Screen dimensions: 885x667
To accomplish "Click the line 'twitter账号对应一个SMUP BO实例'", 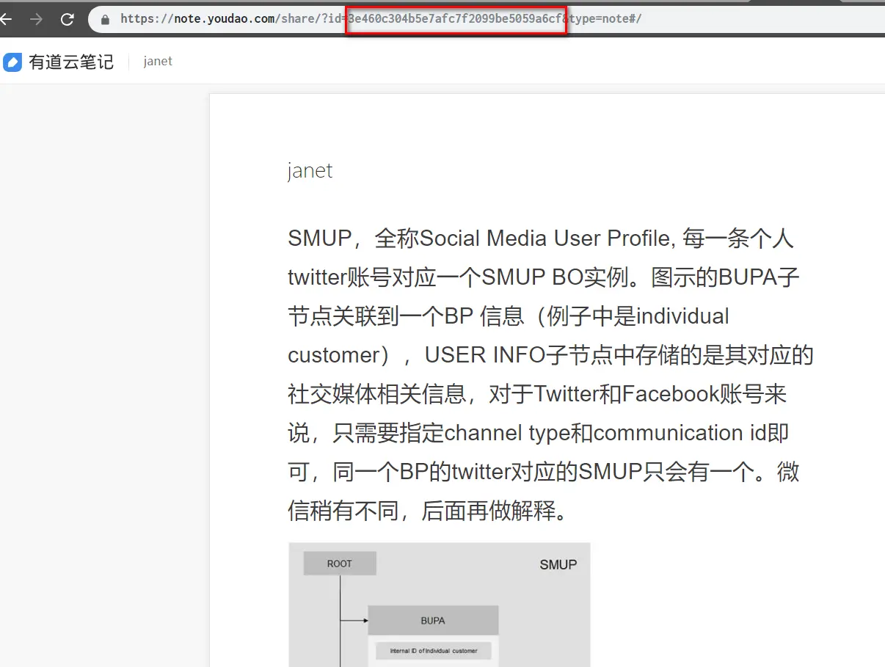I will pos(543,277).
